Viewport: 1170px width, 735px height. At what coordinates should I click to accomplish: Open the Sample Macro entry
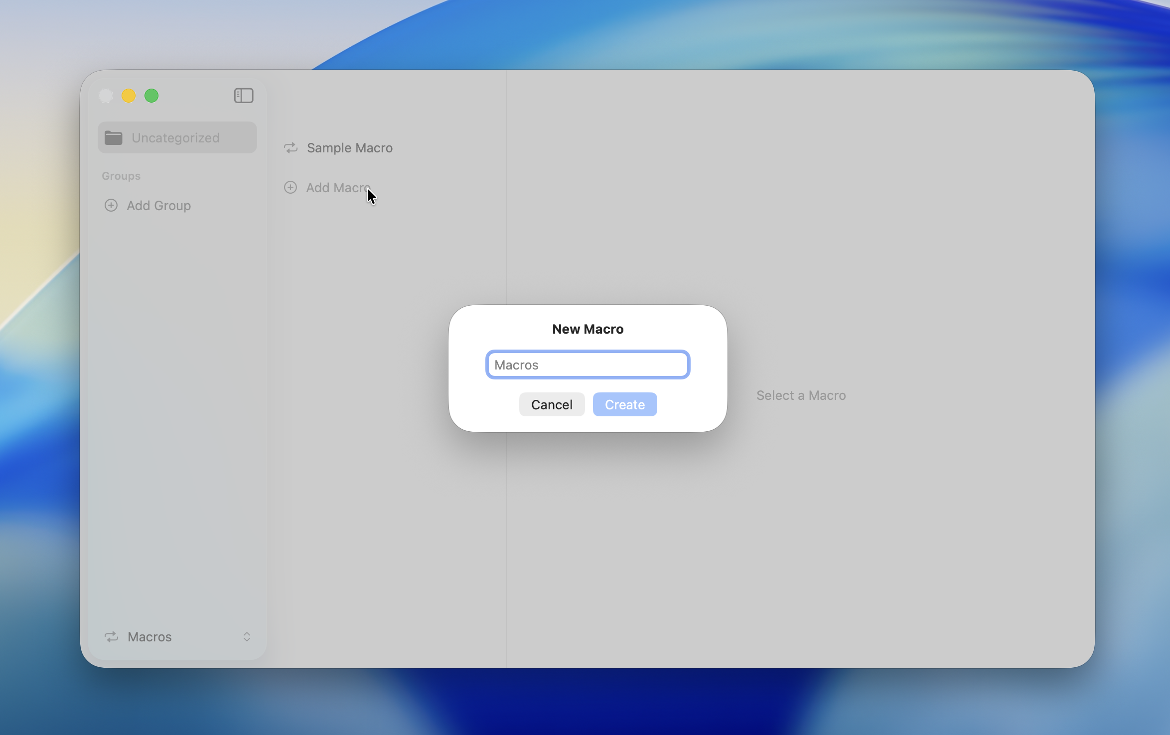349,147
